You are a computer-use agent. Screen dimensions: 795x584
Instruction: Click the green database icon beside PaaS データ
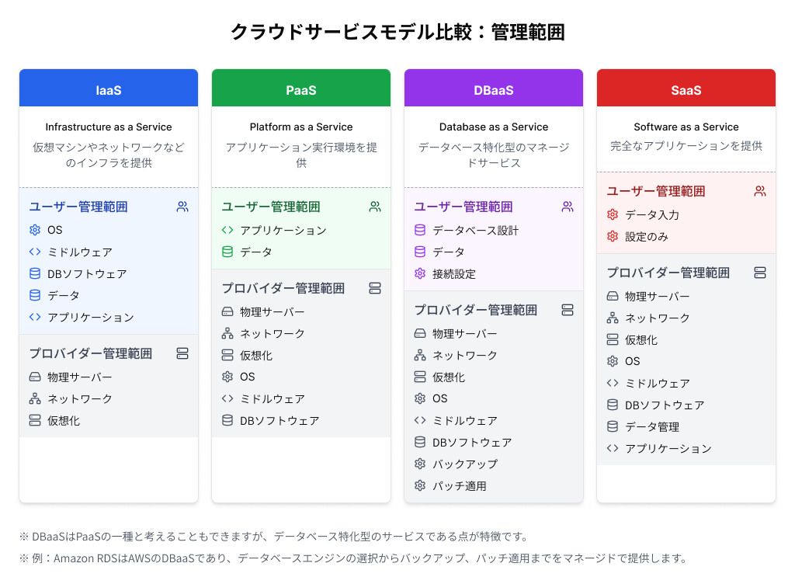click(x=227, y=252)
